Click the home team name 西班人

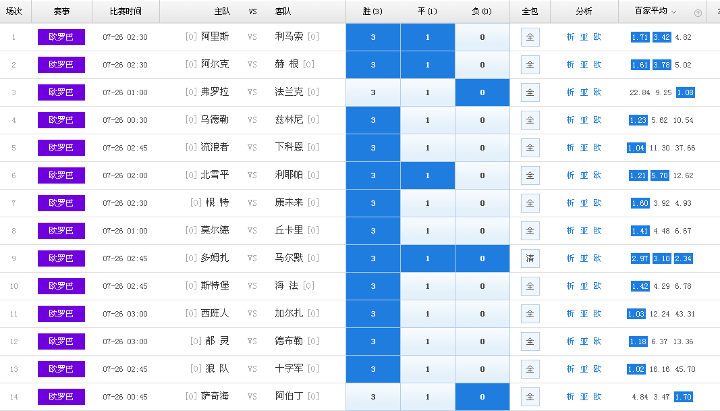(215, 314)
